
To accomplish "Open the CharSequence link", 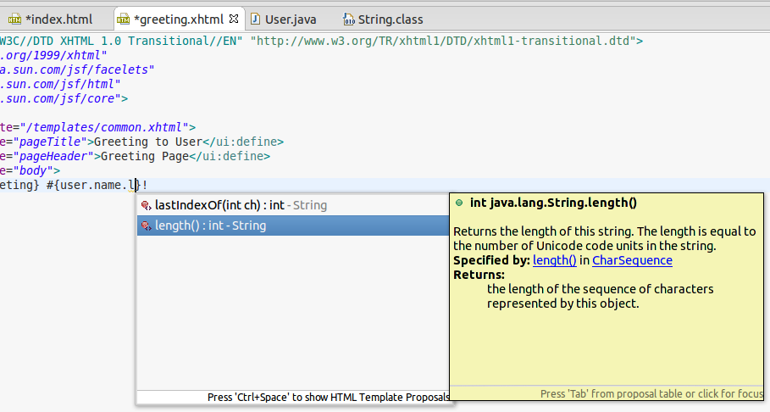I will pyautogui.click(x=632, y=260).
